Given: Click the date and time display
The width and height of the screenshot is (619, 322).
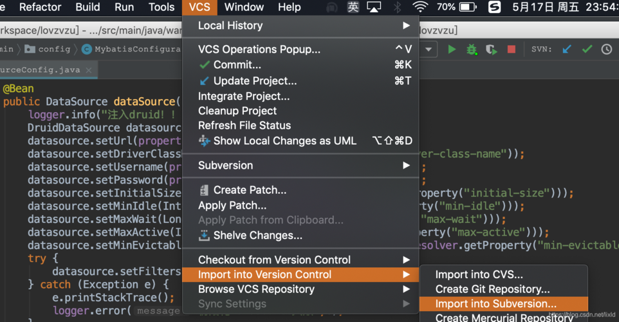Looking at the screenshot, I should (566, 7).
